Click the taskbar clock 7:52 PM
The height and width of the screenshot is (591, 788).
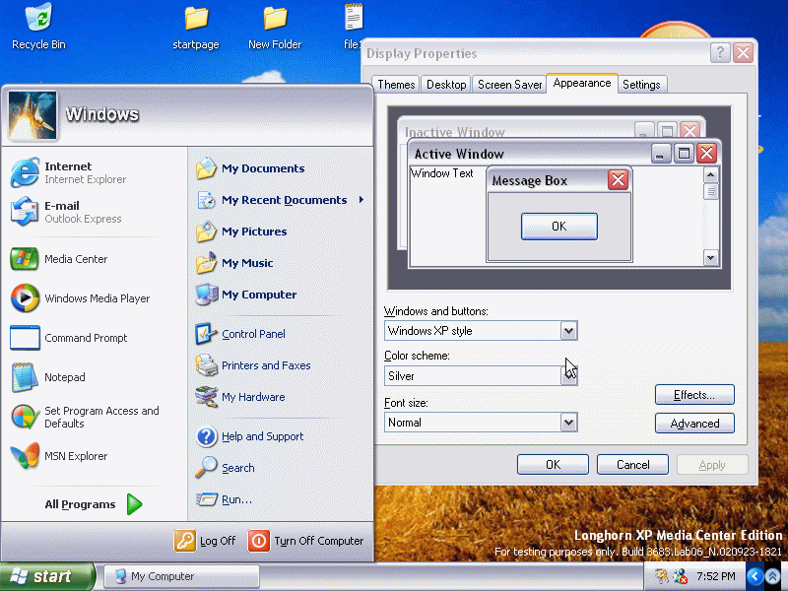pos(716,576)
